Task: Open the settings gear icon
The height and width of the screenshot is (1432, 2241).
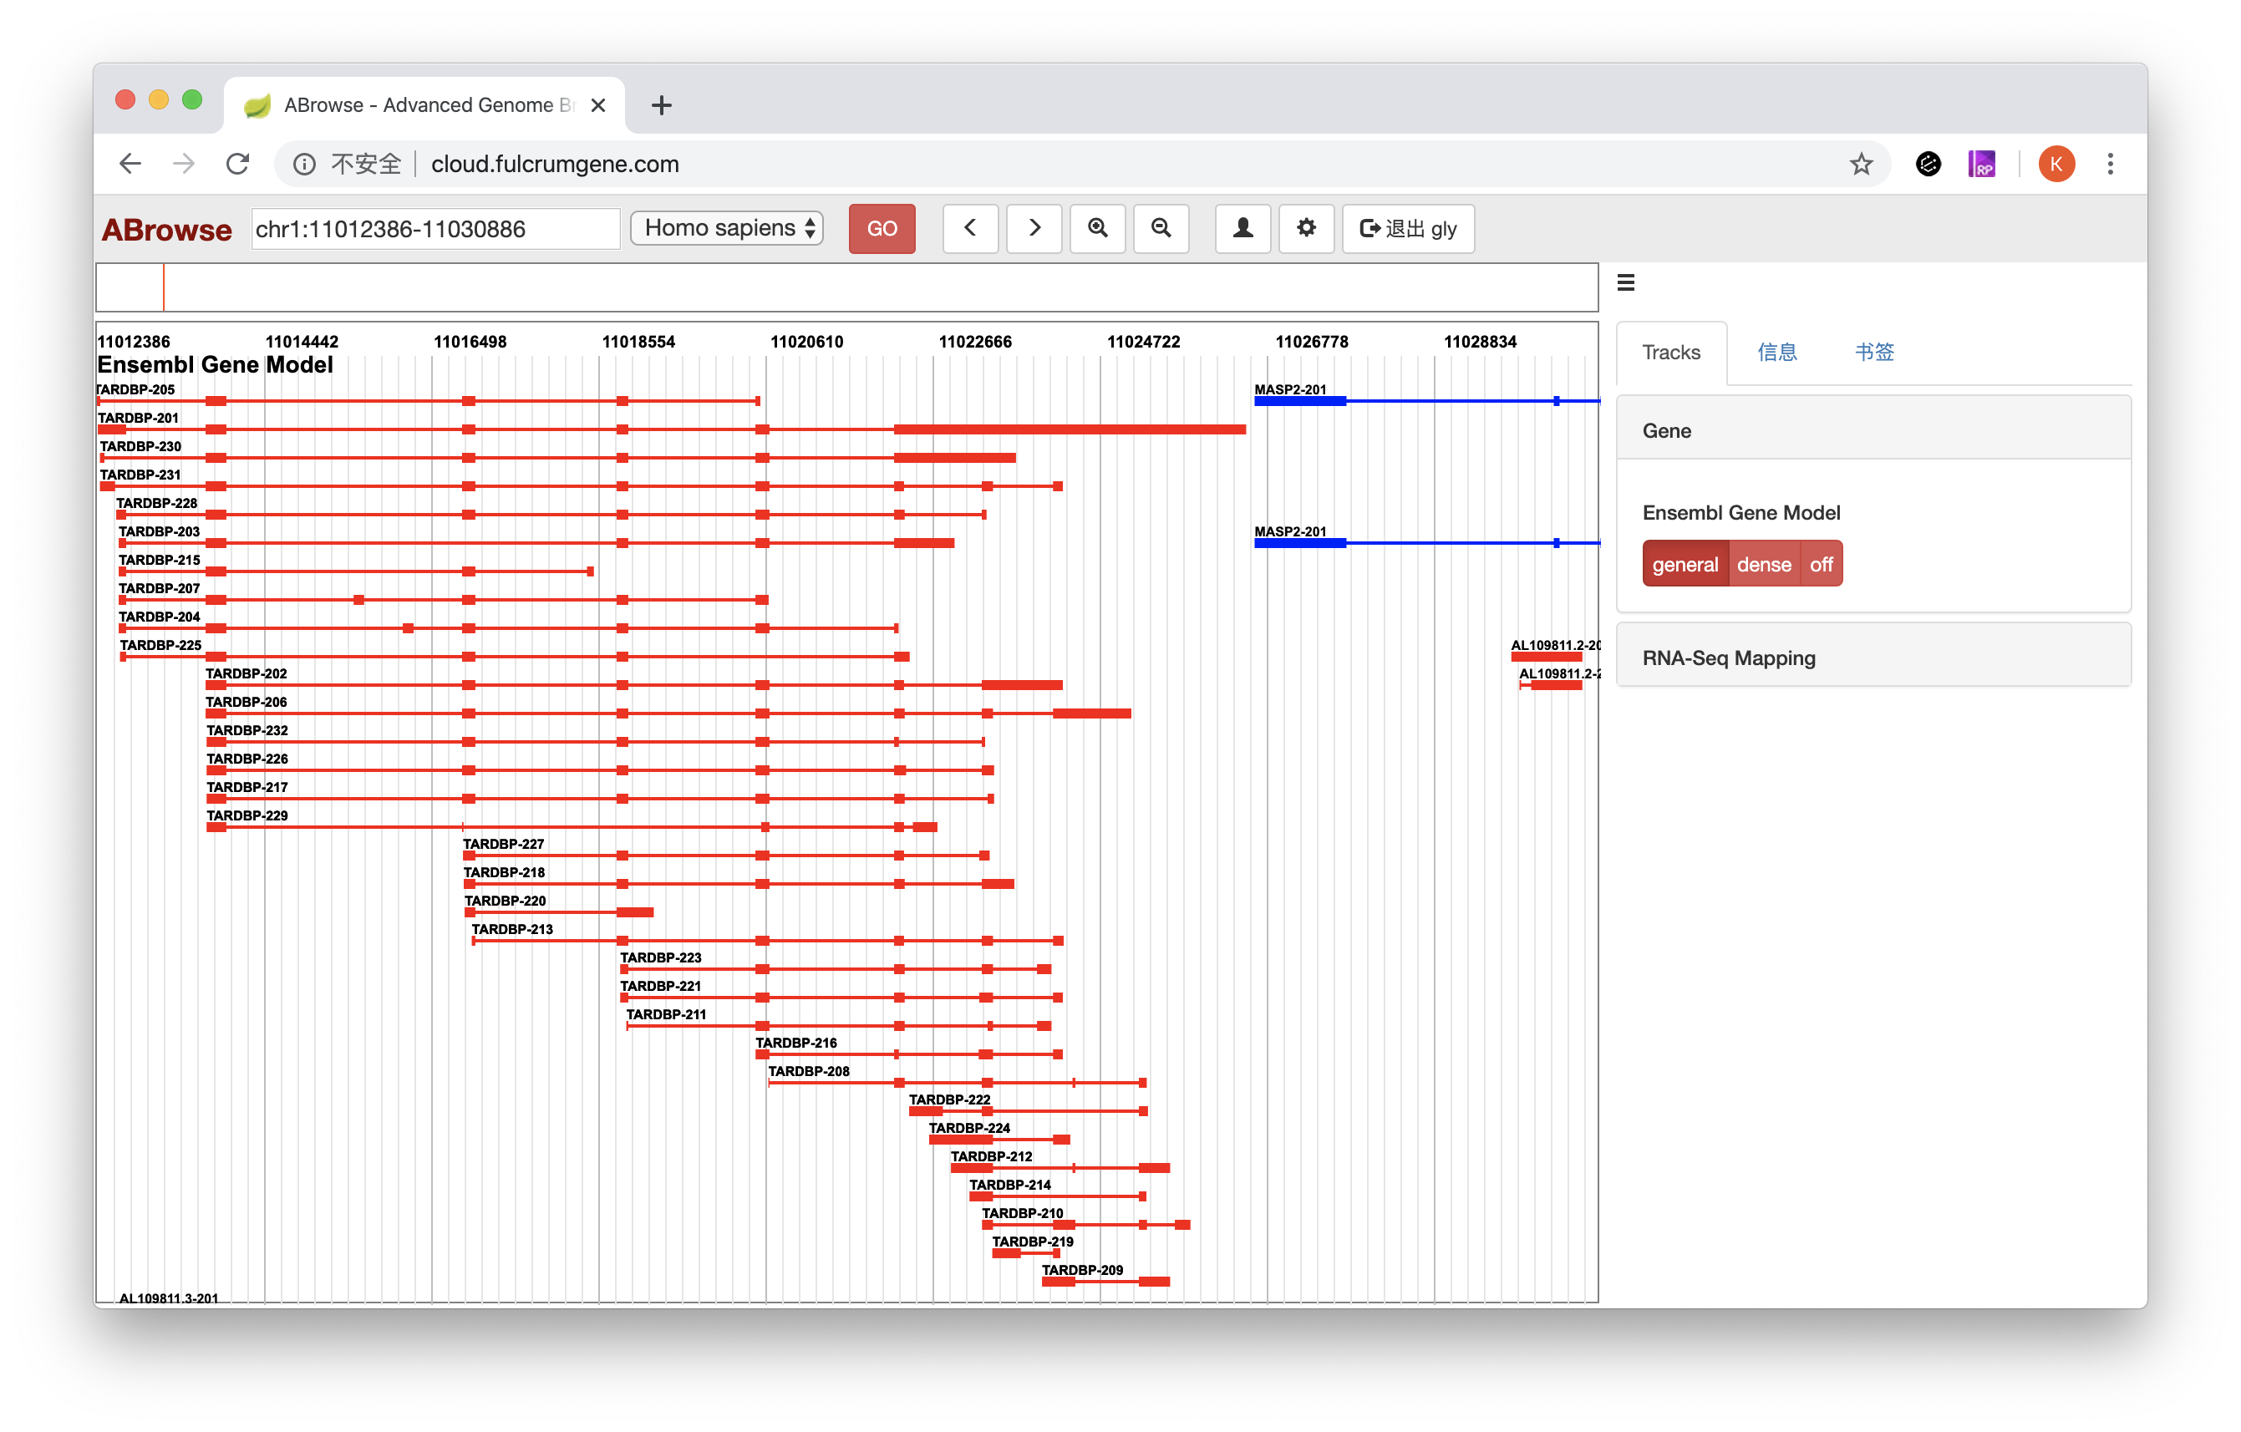Action: point(1306,229)
